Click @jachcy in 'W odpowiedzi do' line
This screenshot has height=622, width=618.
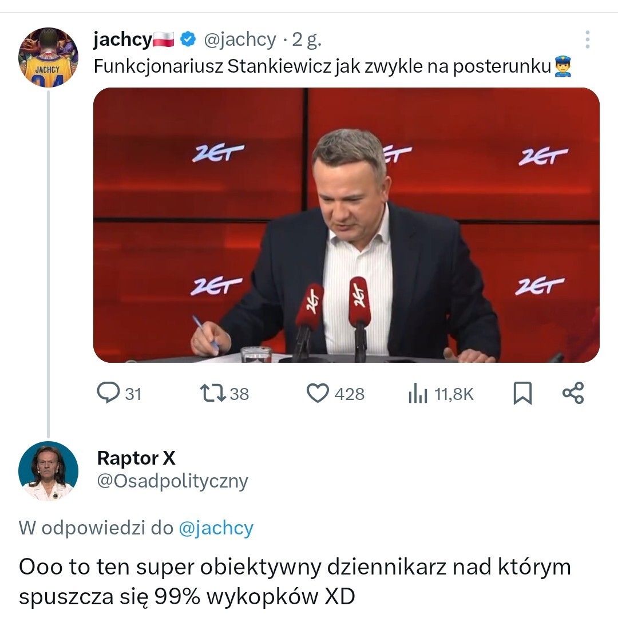pyautogui.click(x=216, y=528)
